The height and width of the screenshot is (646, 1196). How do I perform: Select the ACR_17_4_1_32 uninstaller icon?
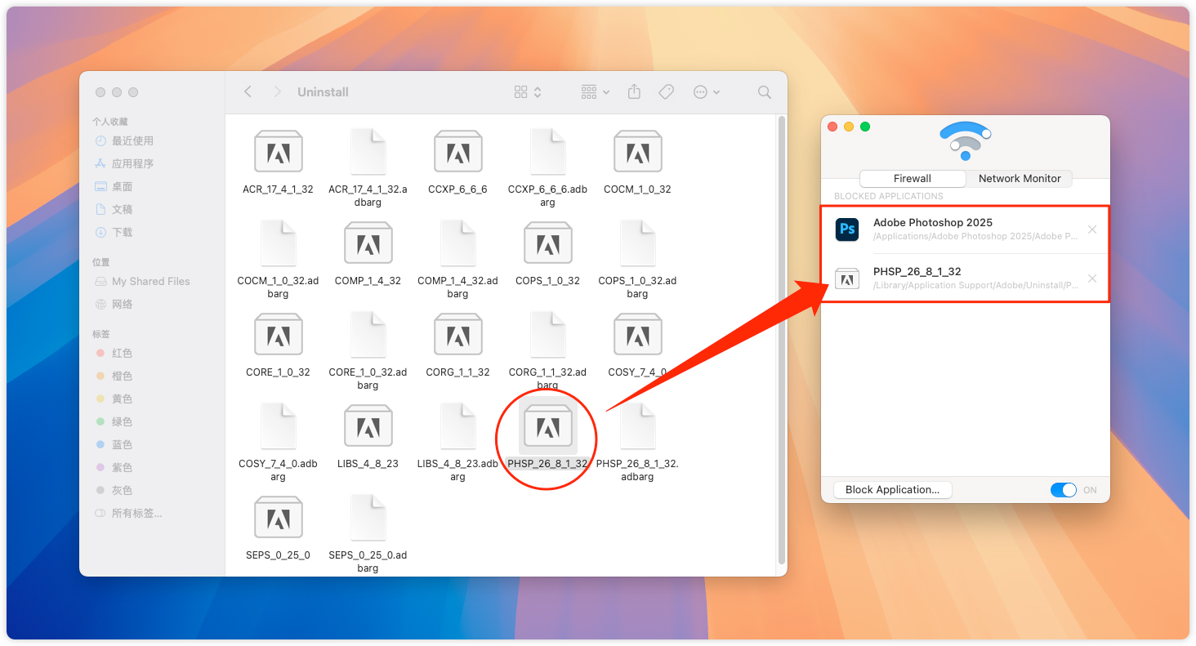pyautogui.click(x=279, y=152)
